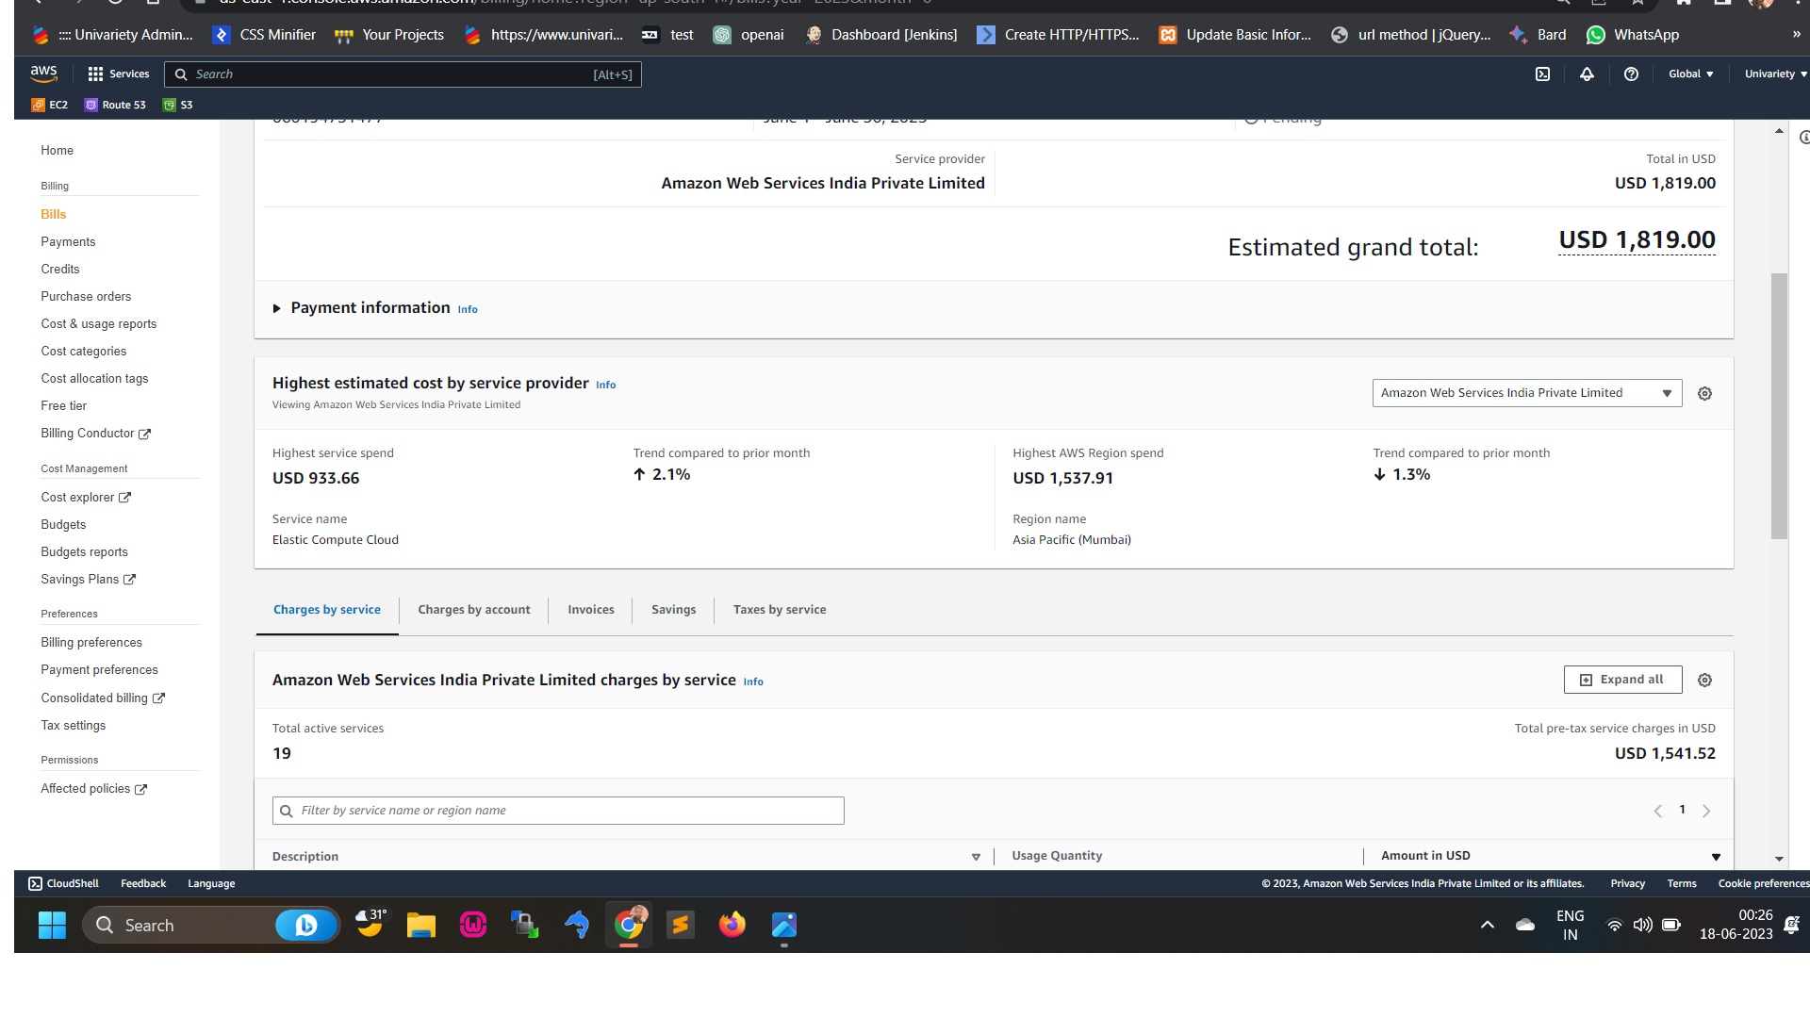Screen dimensions: 1810x1018
Task: Open Info link for highest estimated cost
Action: tap(606, 385)
